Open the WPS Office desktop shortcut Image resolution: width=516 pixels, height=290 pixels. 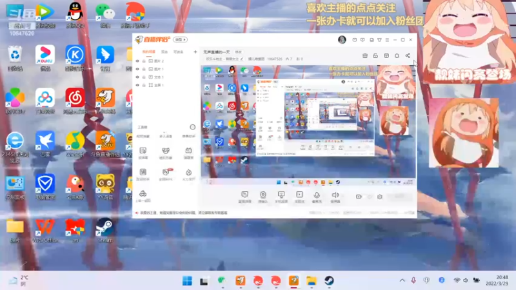pos(45,231)
